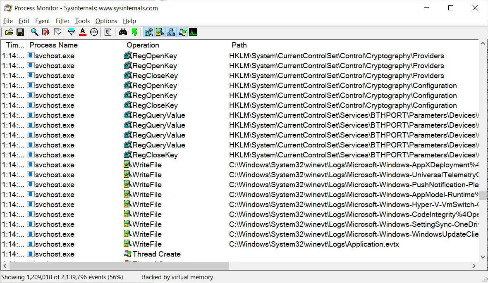Click the vertical scrollbar thumb

click(483, 195)
